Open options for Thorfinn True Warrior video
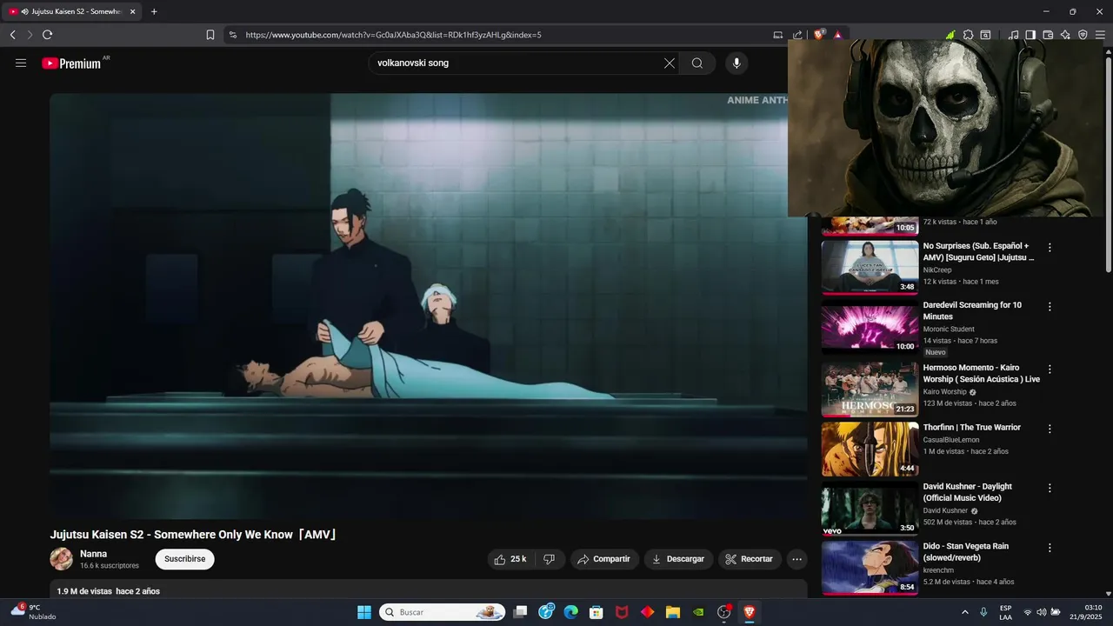1113x626 pixels. [x=1050, y=429]
